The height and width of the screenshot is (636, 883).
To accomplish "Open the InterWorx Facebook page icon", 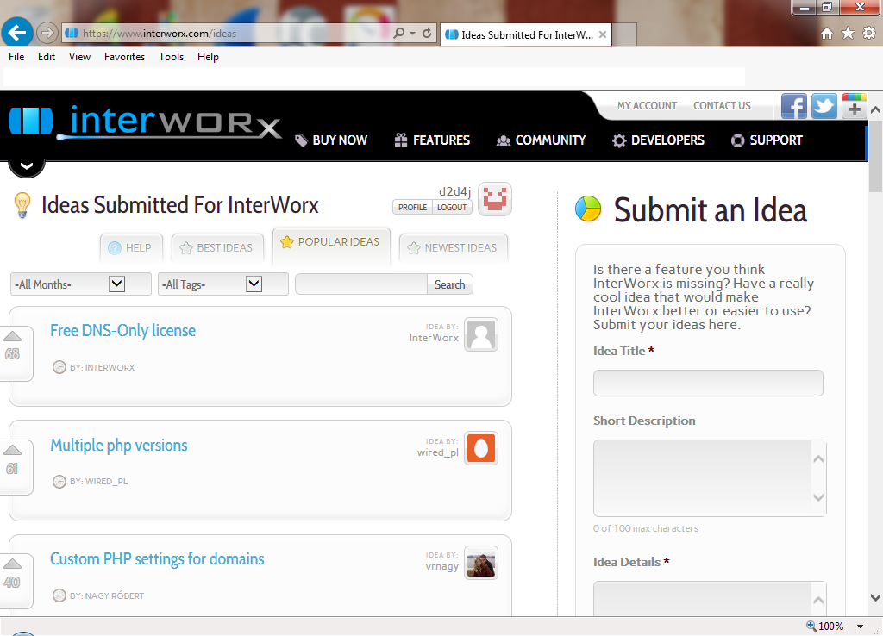I will 794,106.
